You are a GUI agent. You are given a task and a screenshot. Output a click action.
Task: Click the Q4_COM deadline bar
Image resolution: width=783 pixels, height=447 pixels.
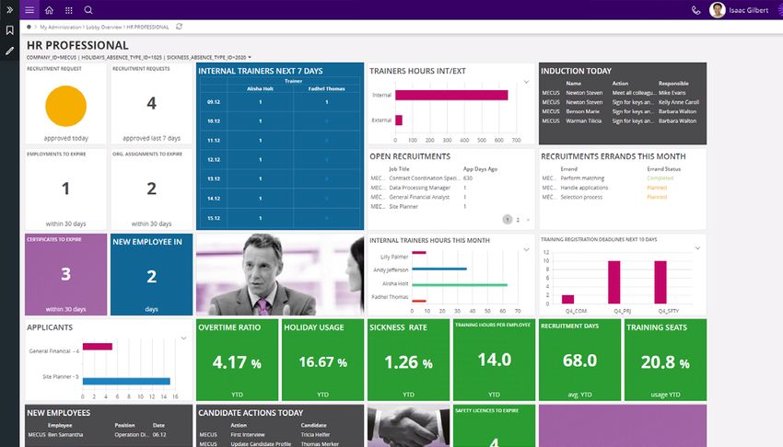(x=567, y=299)
